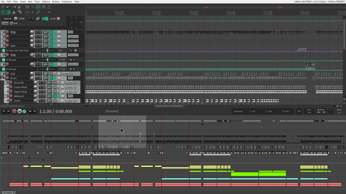
Task: Click the BPM tempo field
Action: point(309,111)
